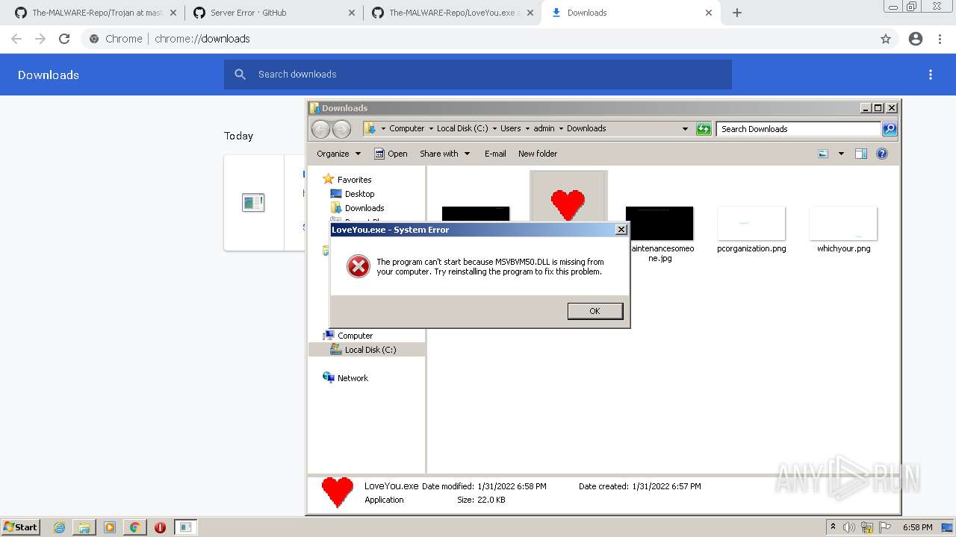Open Windows Media Player taskbar icon
Image resolution: width=956 pixels, height=537 pixels.
[110, 527]
